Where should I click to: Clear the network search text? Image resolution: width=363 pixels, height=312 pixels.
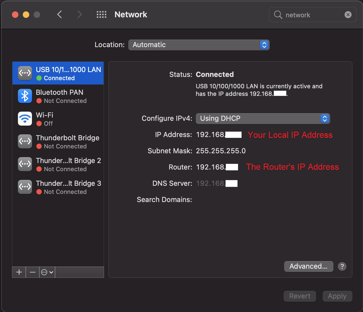[348, 15]
